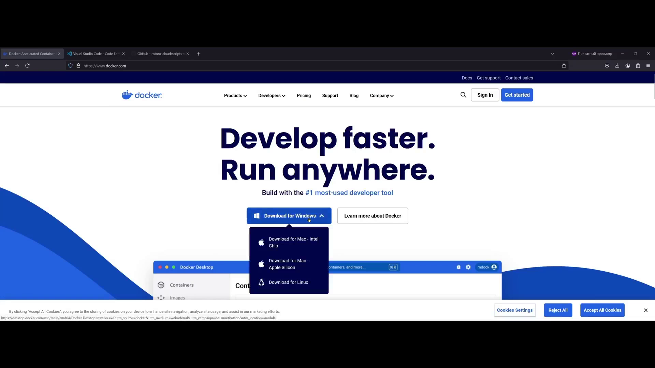Choose Download for Mac - Apple Silicon
The height and width of the screenshot is (368, 655).
[x=289, y=264]
